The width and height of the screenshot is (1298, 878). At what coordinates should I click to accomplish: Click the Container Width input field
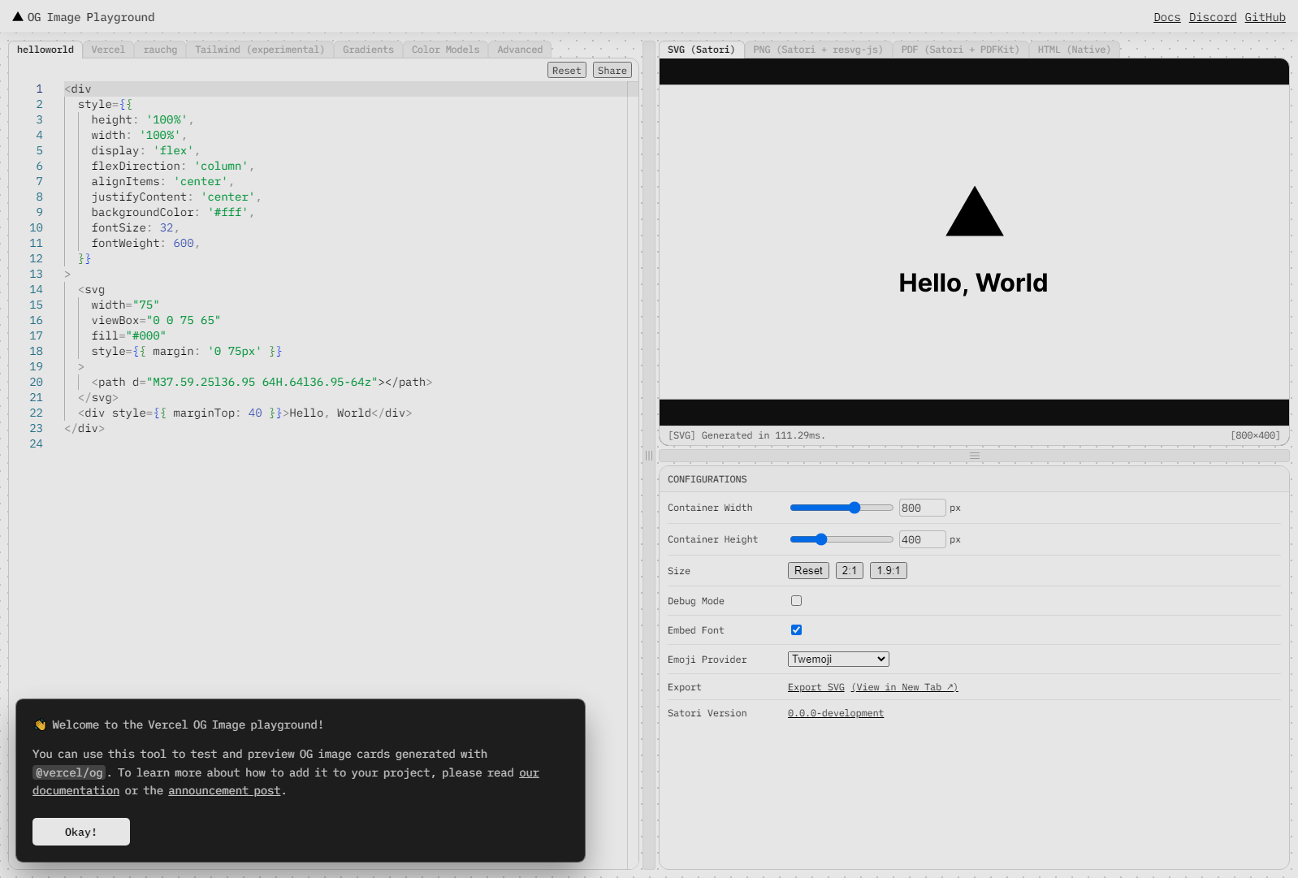[x=923, y=508]
